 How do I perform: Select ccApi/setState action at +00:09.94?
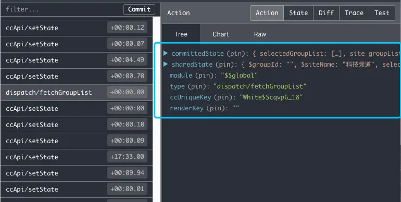click(x=77, y=173)
